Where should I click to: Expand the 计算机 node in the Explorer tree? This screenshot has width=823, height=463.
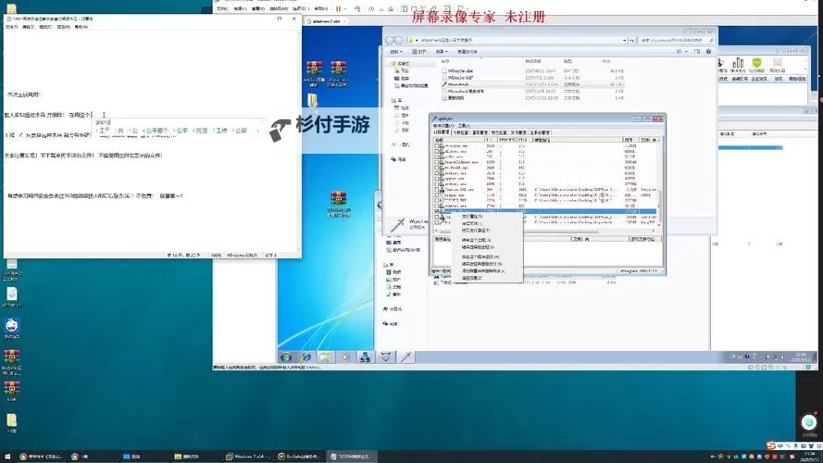[x=392, y=144]
